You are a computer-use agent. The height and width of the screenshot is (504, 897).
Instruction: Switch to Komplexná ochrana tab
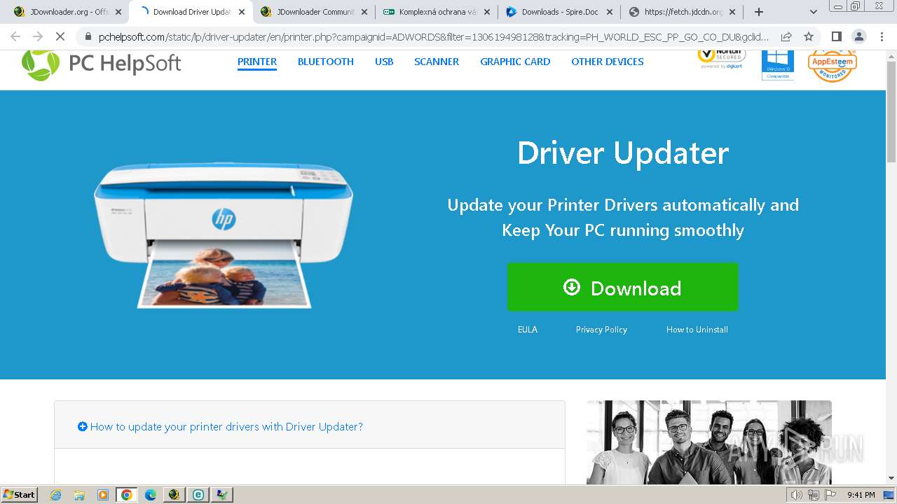point(436,12)
